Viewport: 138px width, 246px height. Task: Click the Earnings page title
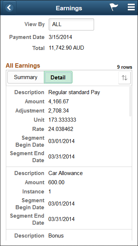tap(69, 8)
